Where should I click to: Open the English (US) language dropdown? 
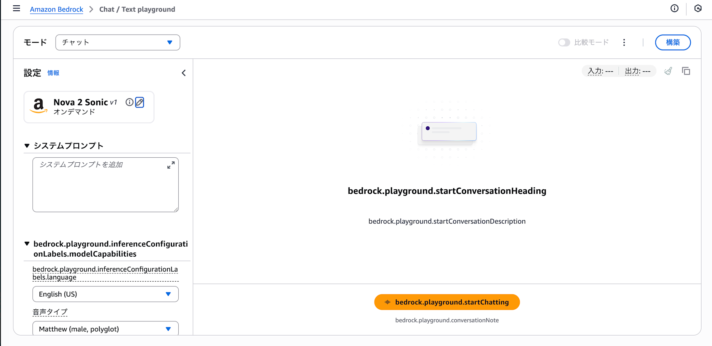point(105,294)
